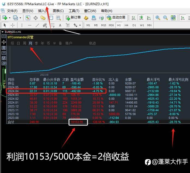Select the text A tool
The width and height of the screenshot is (190, 173).
[60, 25]
